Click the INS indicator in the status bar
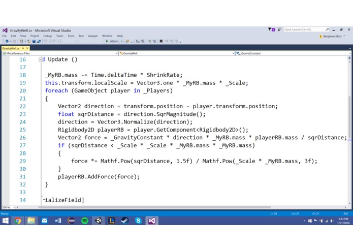The width and height of the screenshot is (353, 251). click(345, 213)
